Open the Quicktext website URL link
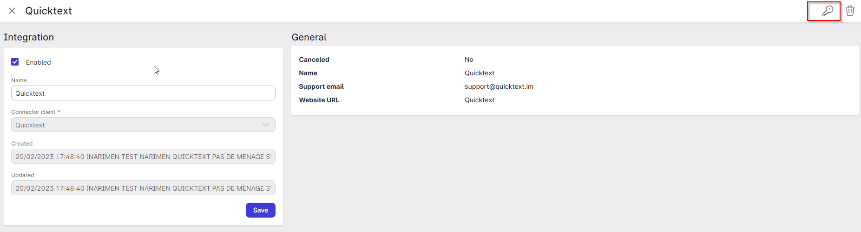 pos(479,100)
